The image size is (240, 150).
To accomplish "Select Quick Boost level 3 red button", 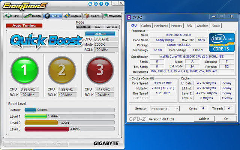I will click(x=100, y=70).
